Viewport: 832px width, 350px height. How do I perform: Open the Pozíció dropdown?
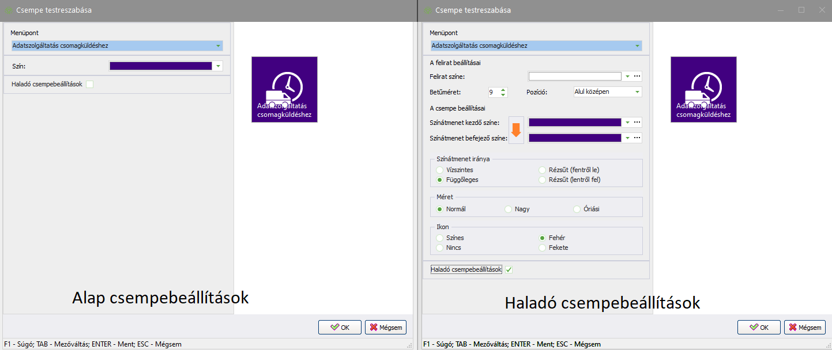point(637,92)
